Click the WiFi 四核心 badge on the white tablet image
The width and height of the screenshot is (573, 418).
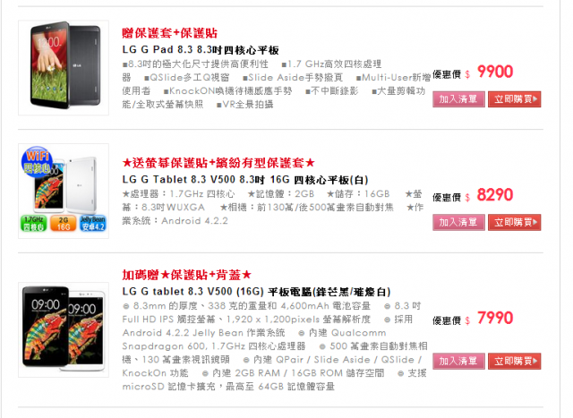pos(37,162)
